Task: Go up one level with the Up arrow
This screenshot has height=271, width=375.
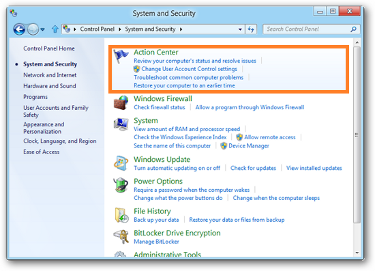Action: 55,29
